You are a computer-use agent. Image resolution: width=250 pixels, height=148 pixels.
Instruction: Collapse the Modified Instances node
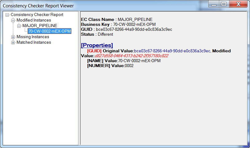pyautogui.click(x=13, y=20)
